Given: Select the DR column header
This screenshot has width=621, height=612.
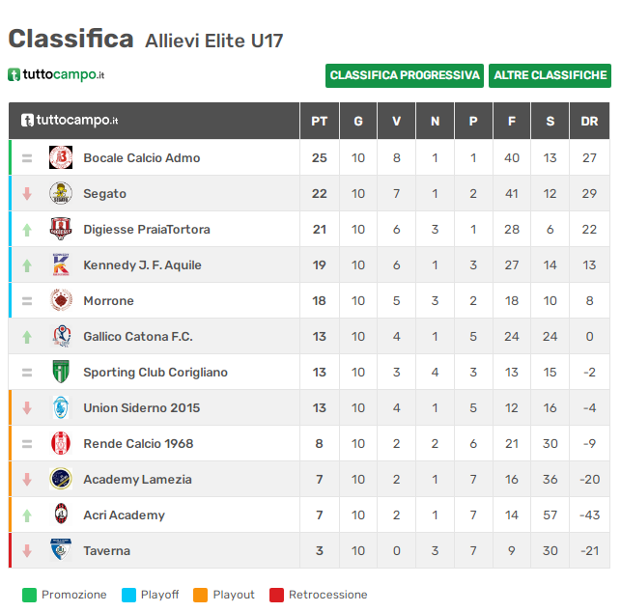Looking at the screenshot, I should (x=589, y=121).
